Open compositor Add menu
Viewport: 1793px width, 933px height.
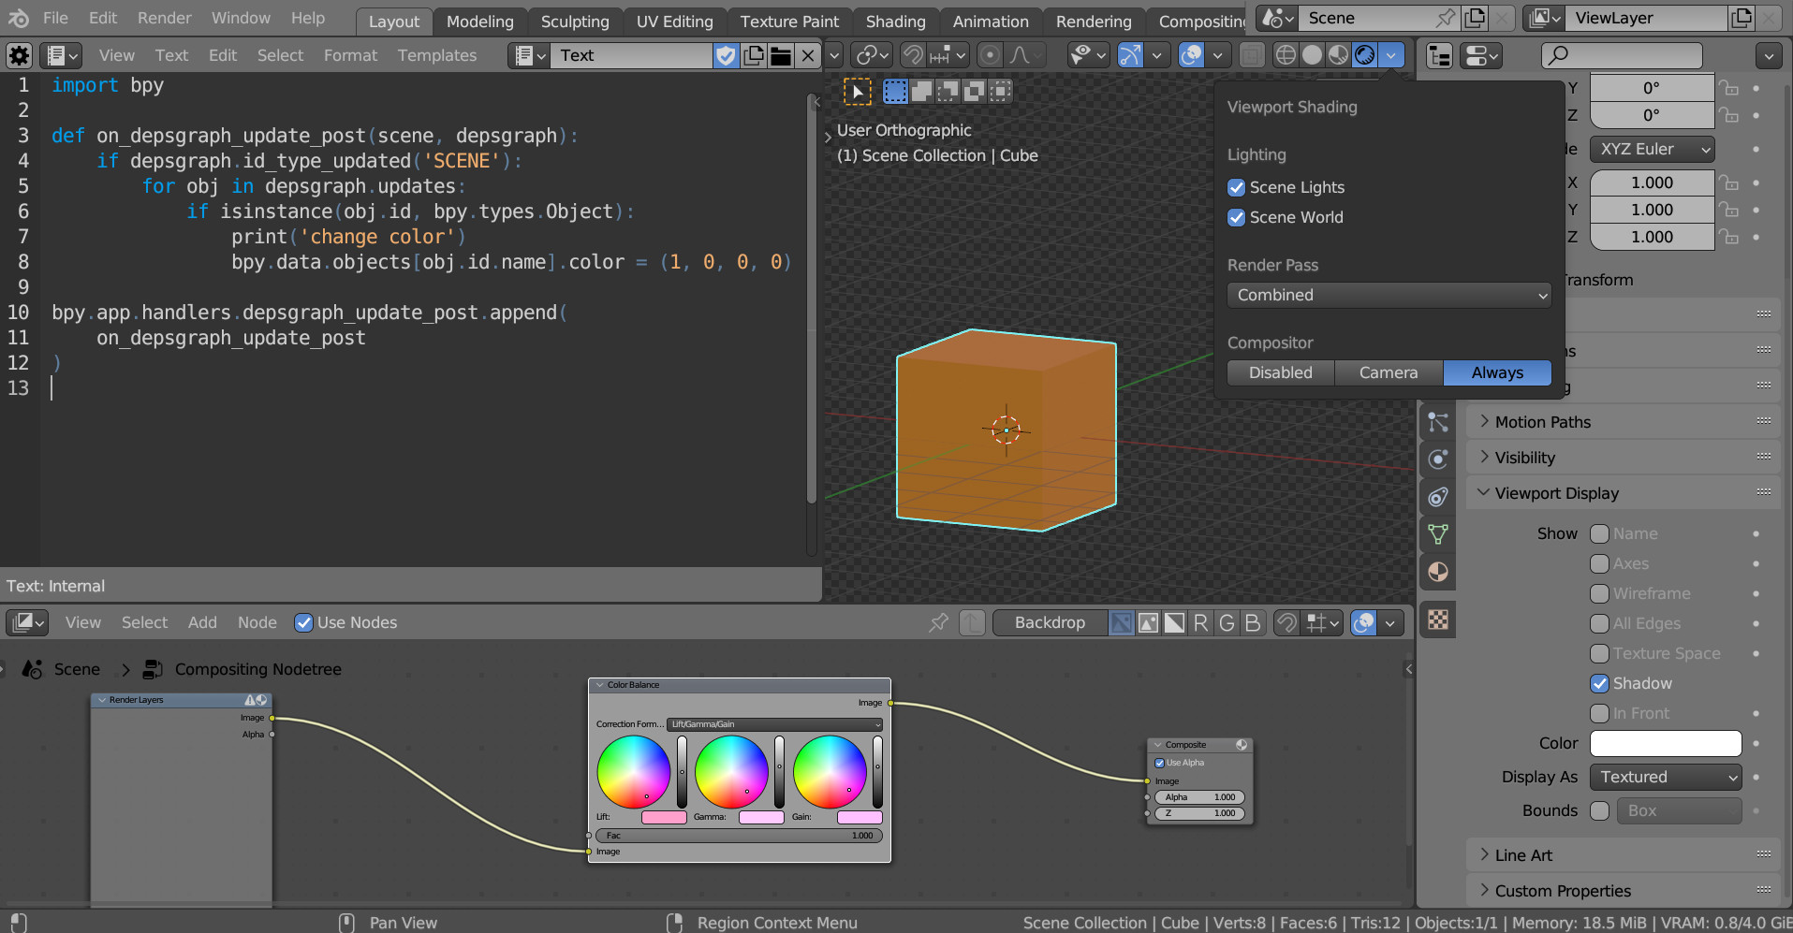tap(202, 623)
